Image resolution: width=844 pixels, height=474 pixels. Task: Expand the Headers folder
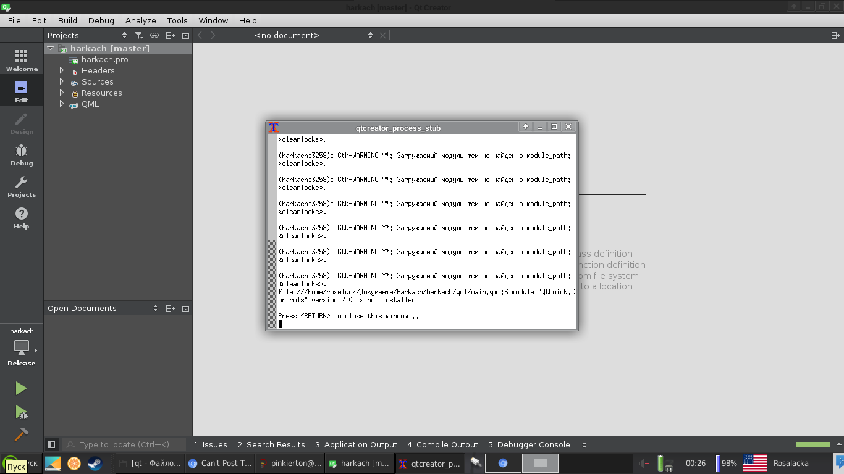(62, 71)
